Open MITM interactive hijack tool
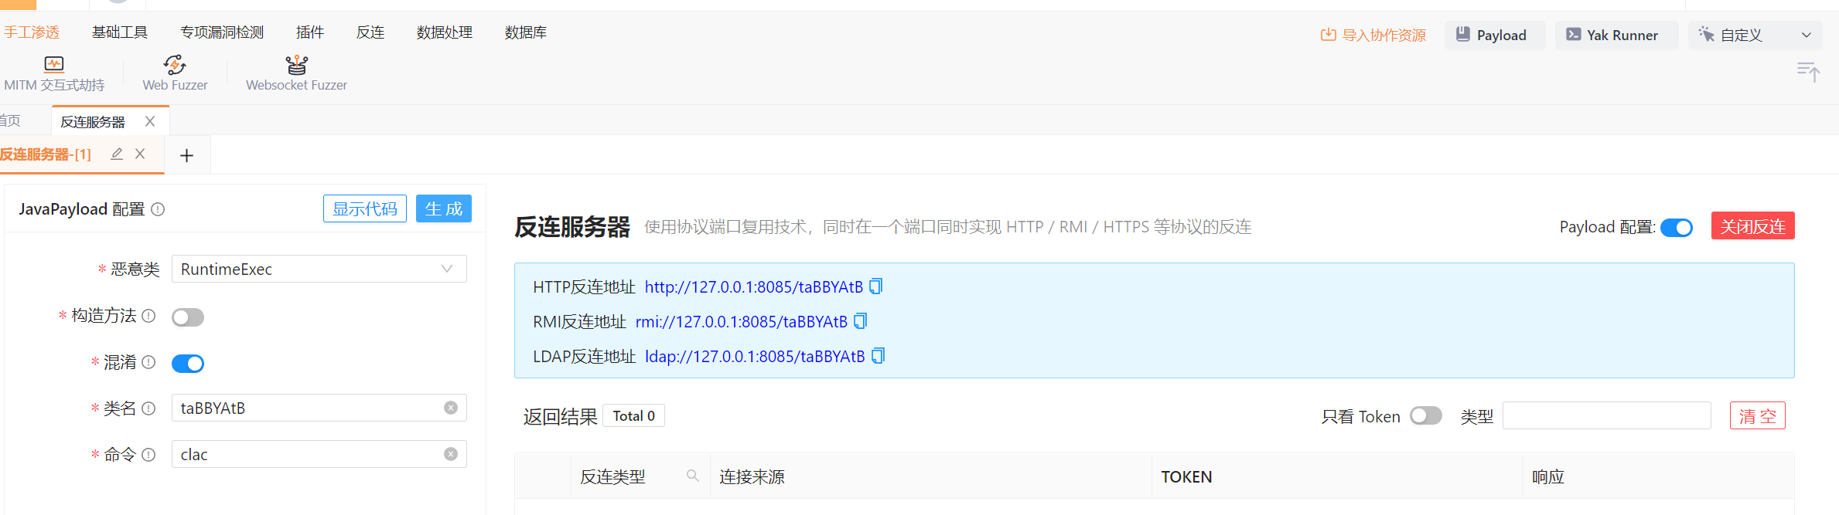The width and height of the screenshot is (1839, 515). click(53, 74)
